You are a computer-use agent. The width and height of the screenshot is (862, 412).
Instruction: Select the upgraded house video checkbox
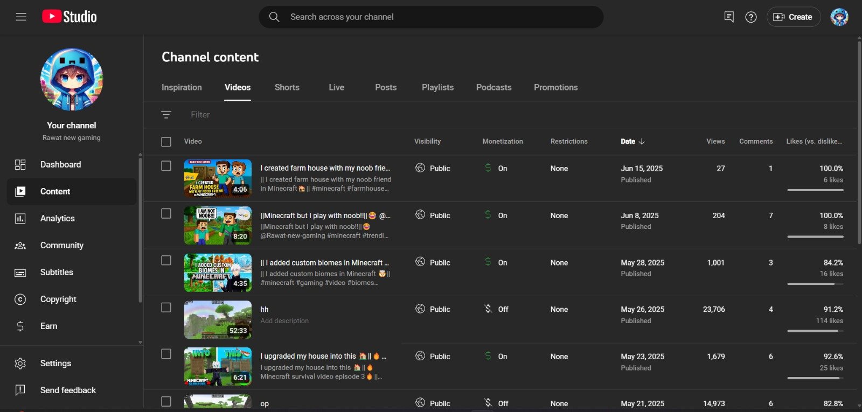[166, 354]
